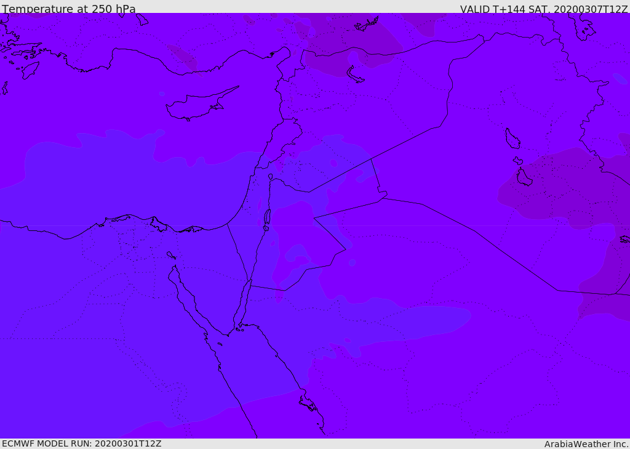Click the Sea of Galilee outline
630x449 pixels.
(270, 177)
